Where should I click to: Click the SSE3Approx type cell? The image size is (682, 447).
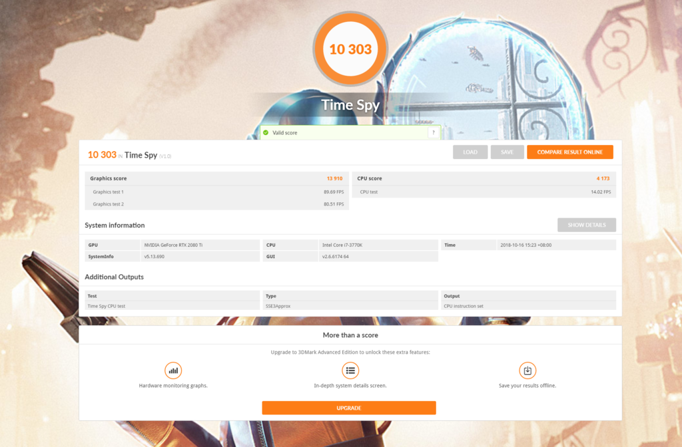click(x=350, y=306)
